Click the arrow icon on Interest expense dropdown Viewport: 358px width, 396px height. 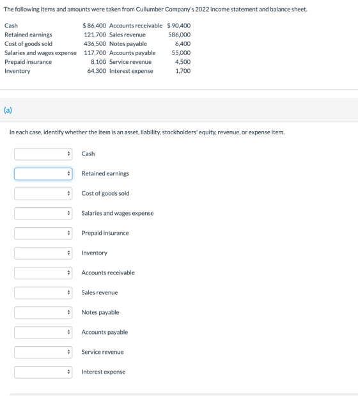tap(68, 372)
